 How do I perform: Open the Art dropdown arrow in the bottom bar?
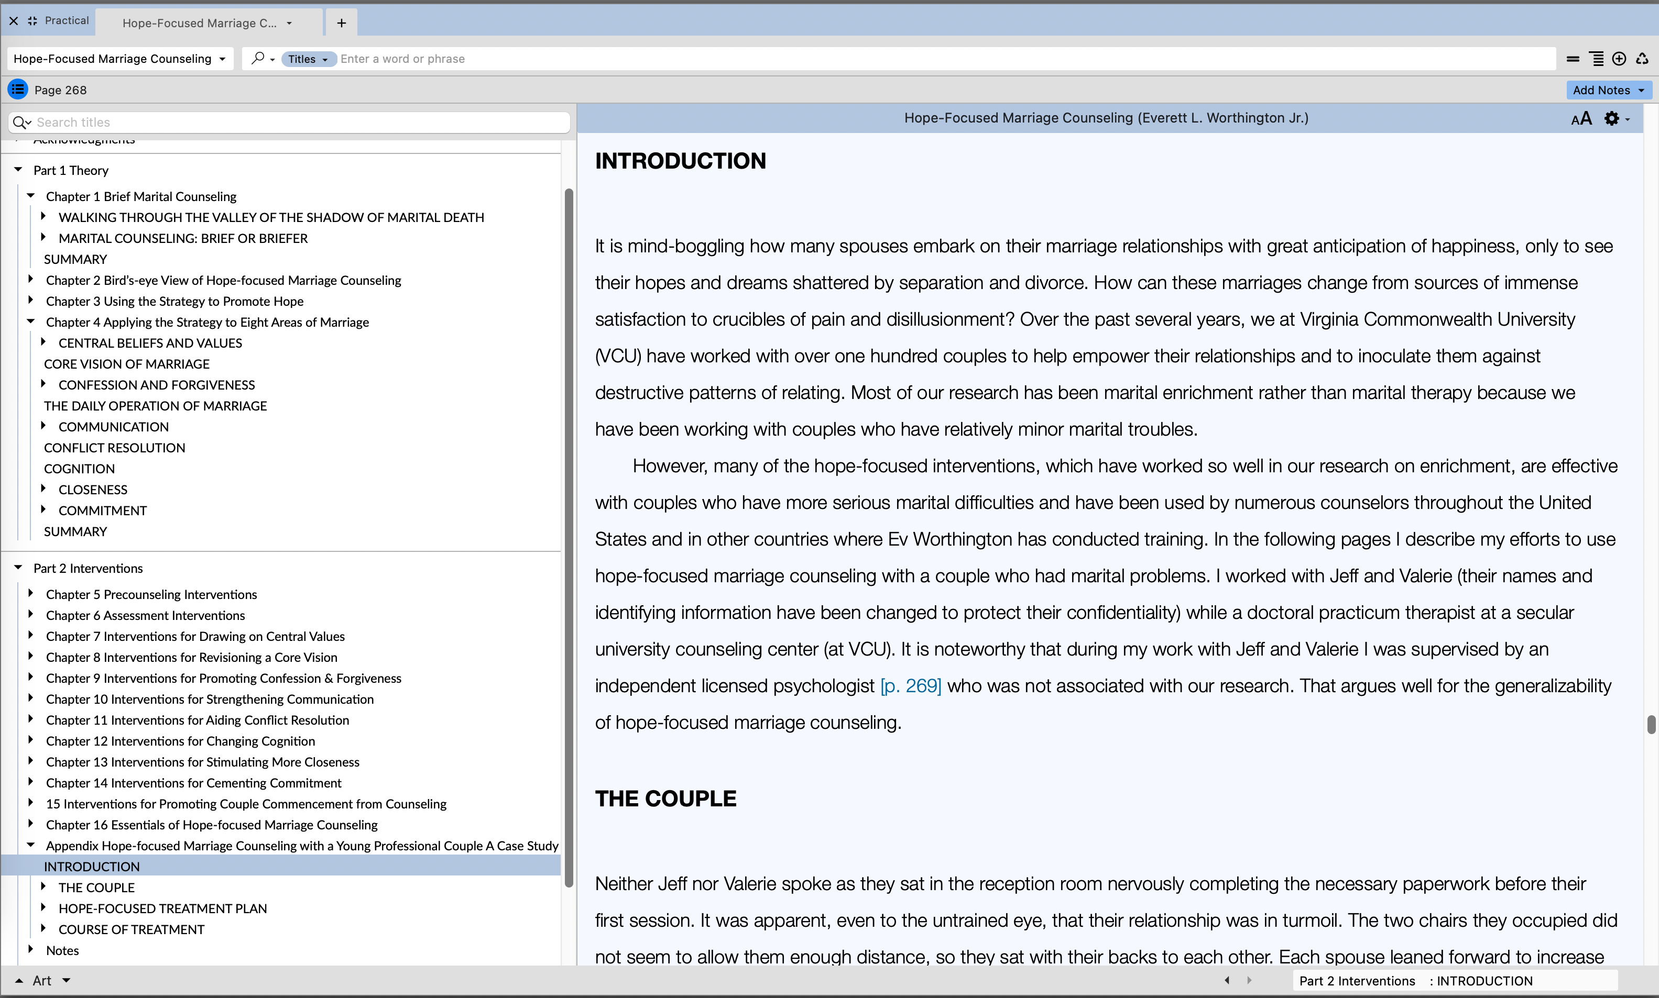click(66, 981)
